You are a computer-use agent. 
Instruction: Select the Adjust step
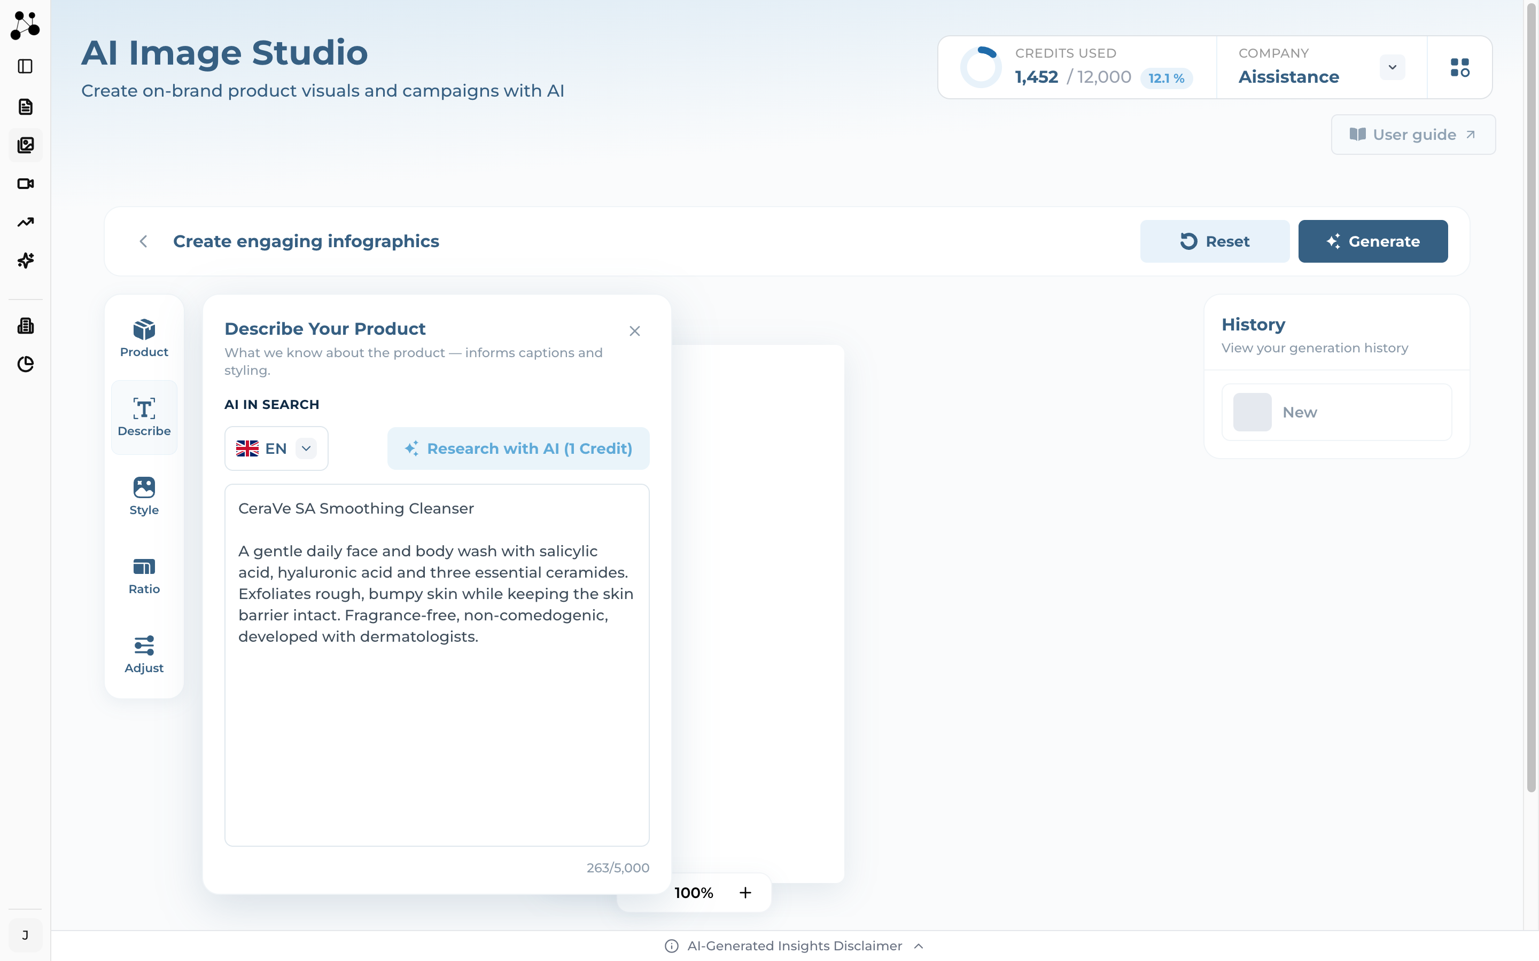point(144,654)
